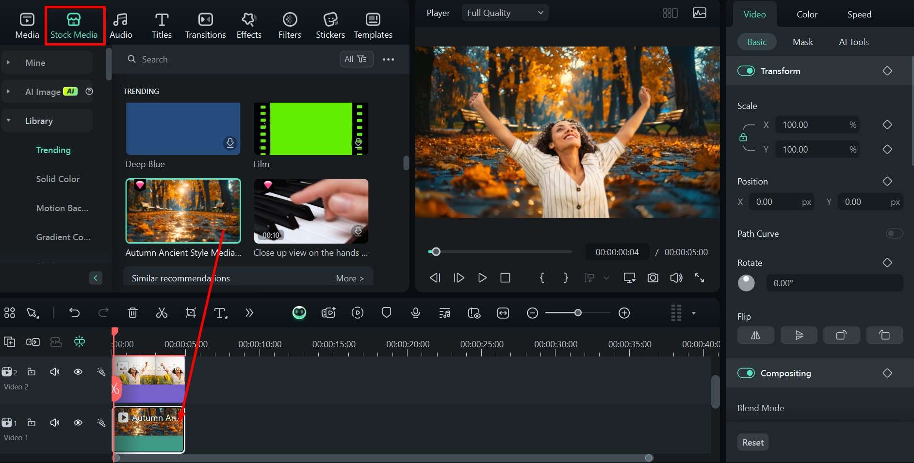Hide Video 2 track with eye icon

78,372
